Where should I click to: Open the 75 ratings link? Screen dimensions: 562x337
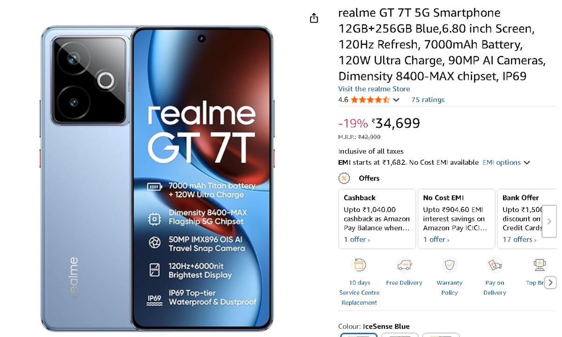click(x=428, y=100)
